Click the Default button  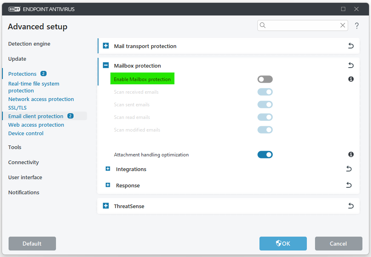coord(32,244)
